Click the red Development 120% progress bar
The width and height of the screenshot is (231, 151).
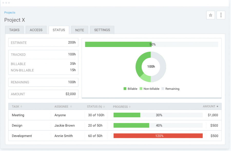[158, 136]
